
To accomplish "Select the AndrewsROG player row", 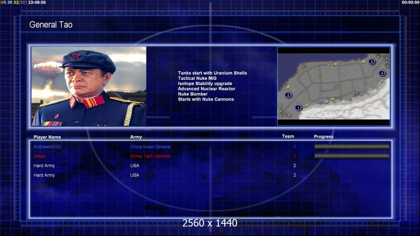I will [x=211, y=146].
